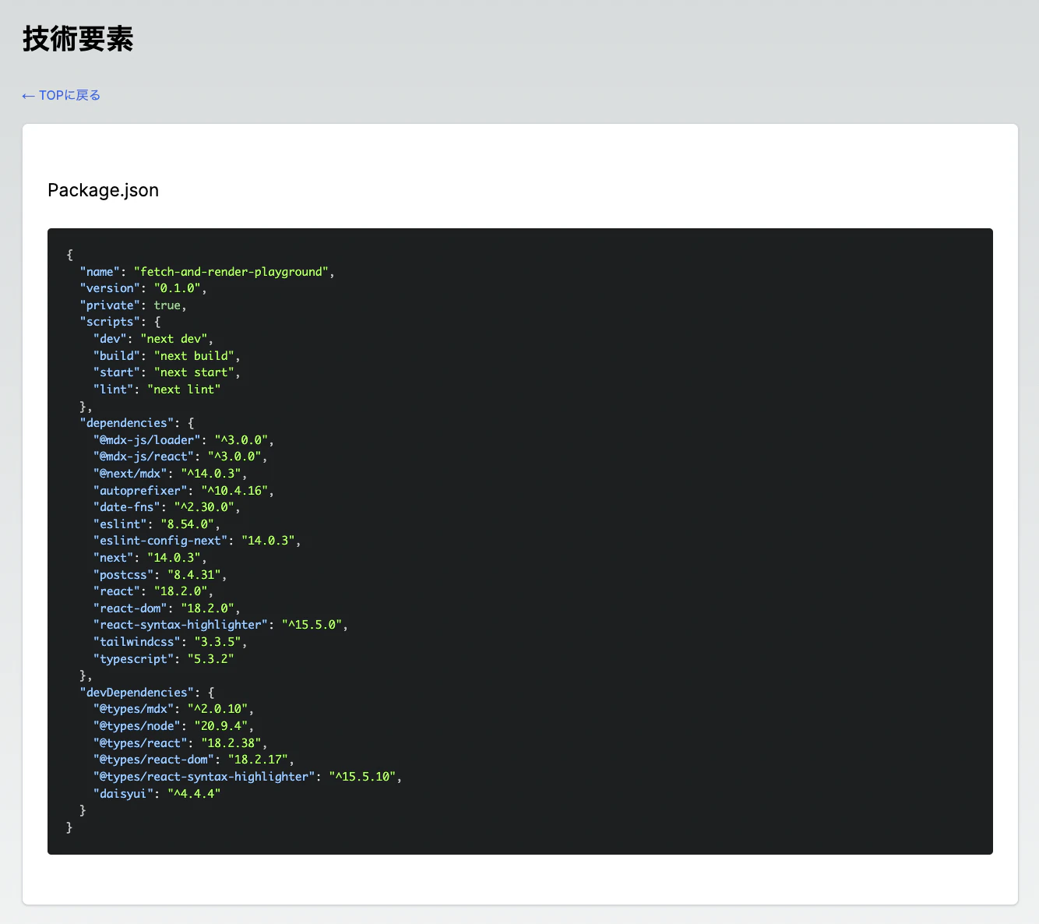Click the "version" key in the code

[x=110, y=288]
